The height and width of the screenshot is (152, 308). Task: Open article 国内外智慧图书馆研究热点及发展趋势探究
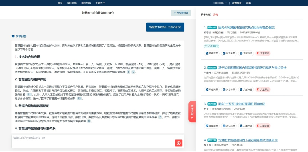tap(246, 28)
